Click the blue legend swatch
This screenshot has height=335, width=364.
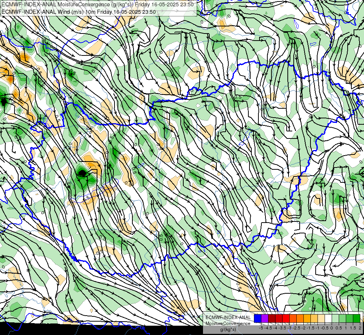pyautogui.click(x=258, y=319)
